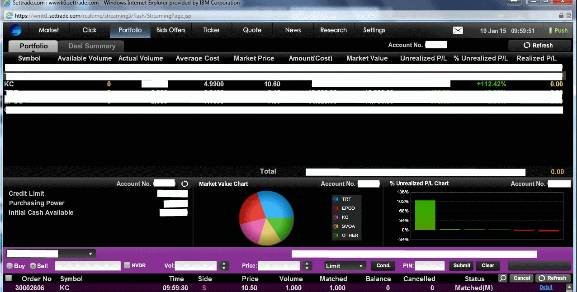This screenshot has height=292, width=577.
Task: Click the Cancel order button
Action: pyautogui.click(x=521, y=278)
